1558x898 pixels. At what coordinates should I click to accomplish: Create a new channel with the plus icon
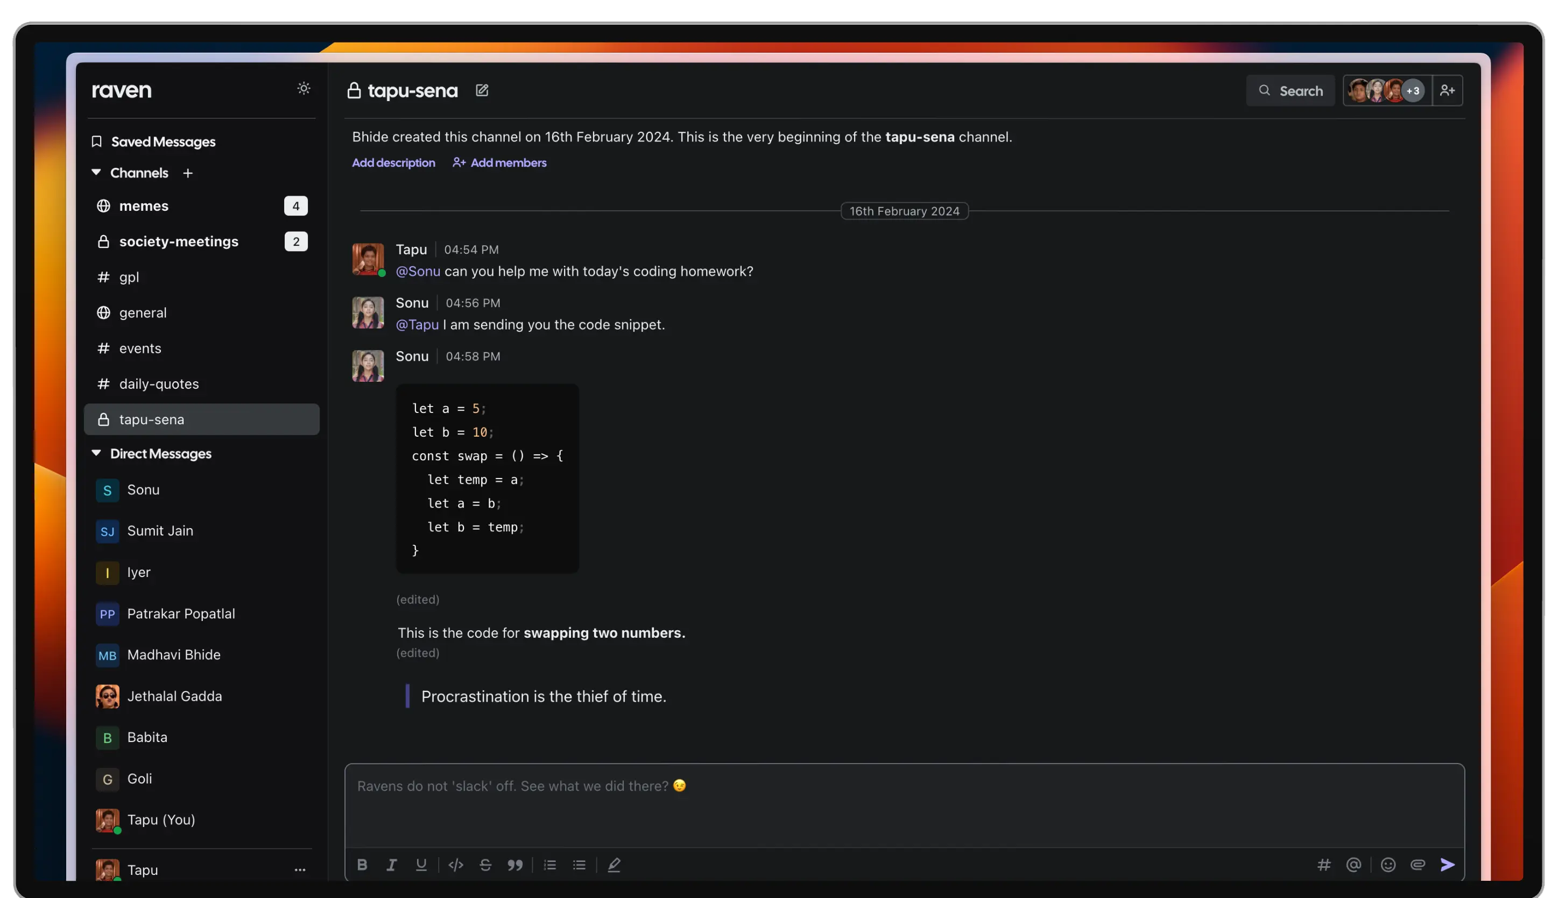188,173
